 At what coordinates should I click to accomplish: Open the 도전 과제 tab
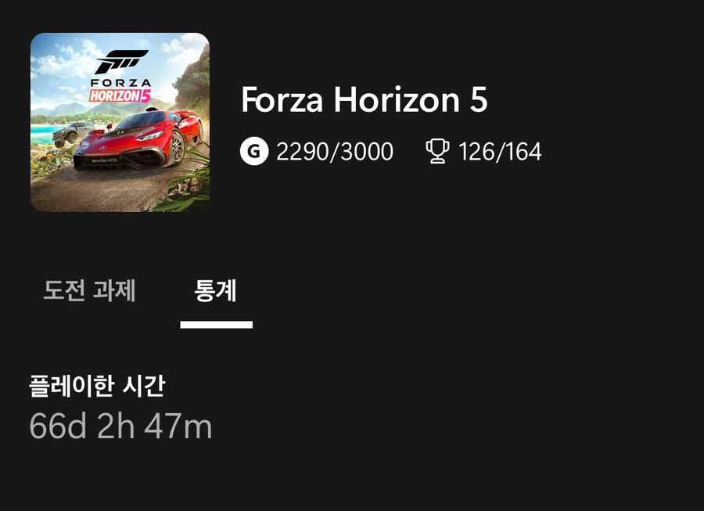(x=89, y=290)
